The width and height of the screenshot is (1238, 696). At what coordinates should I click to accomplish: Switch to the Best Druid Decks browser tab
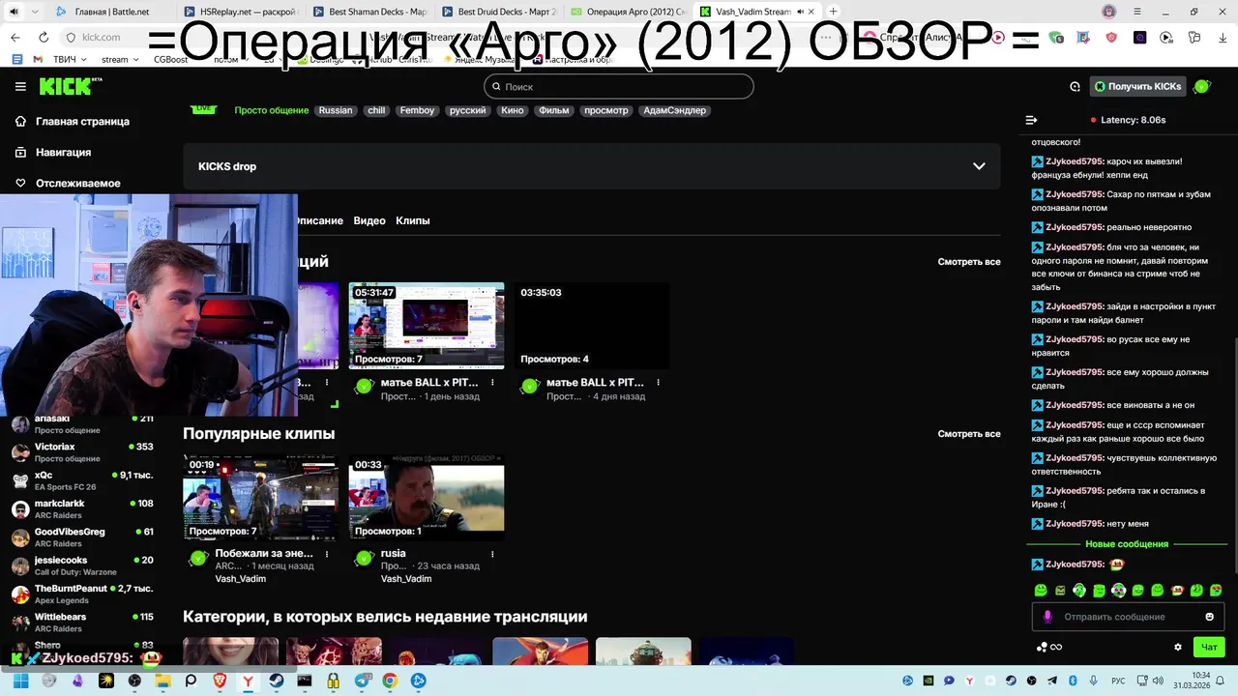(499, 12)
